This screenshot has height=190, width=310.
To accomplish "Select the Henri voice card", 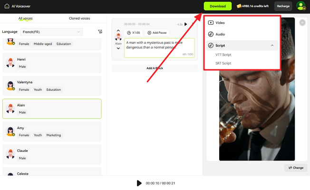I will [x=52, y=63].
